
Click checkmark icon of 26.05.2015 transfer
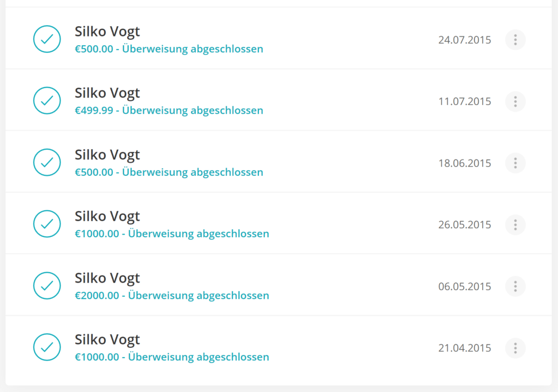pyautogui.click(x=47, y=224)
